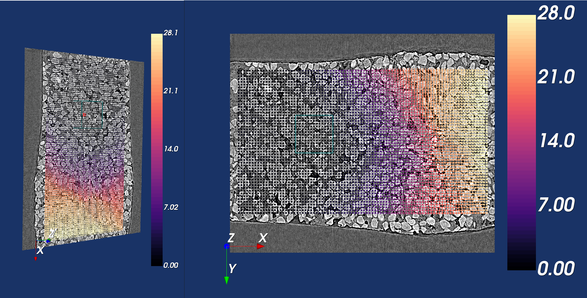This screenshot has width=587, height=298.
Task: Click the large 14.0 label on right legend
Action: click(x=557, y=140)
